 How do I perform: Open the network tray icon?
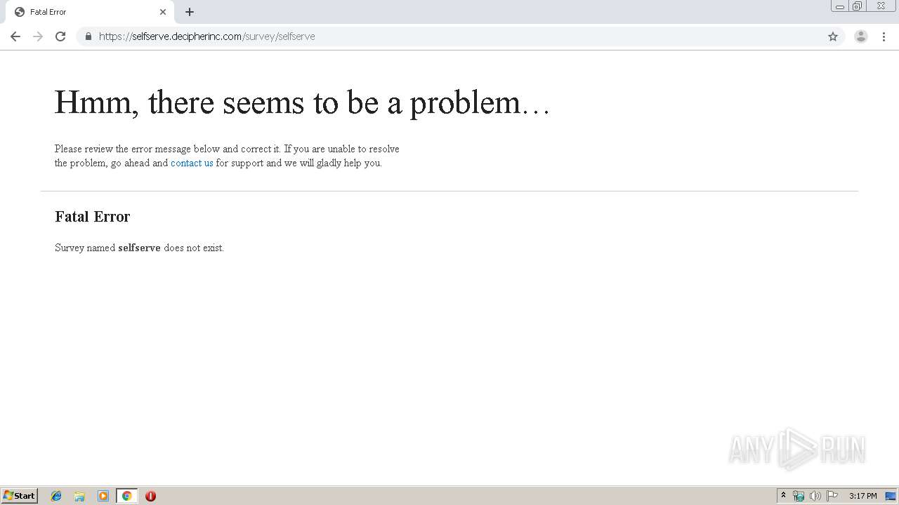click(799, 496)
